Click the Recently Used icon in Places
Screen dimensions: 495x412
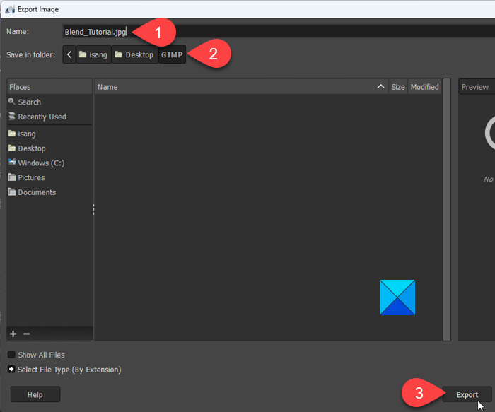[12, 116]
